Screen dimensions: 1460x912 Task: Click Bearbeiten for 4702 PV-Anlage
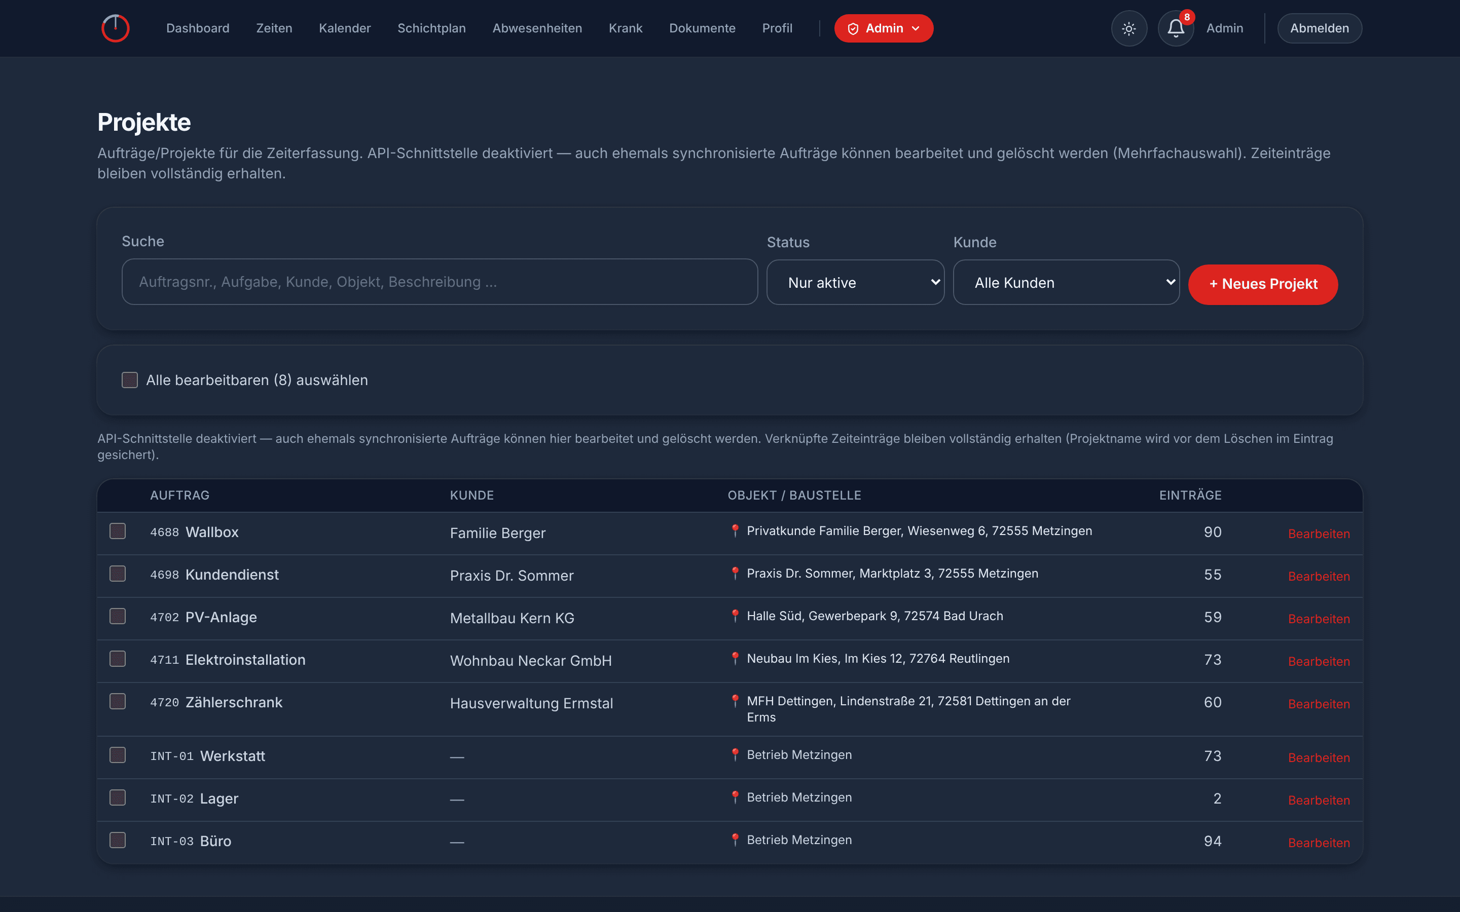pyautogui.click(x=1319, y=619)
